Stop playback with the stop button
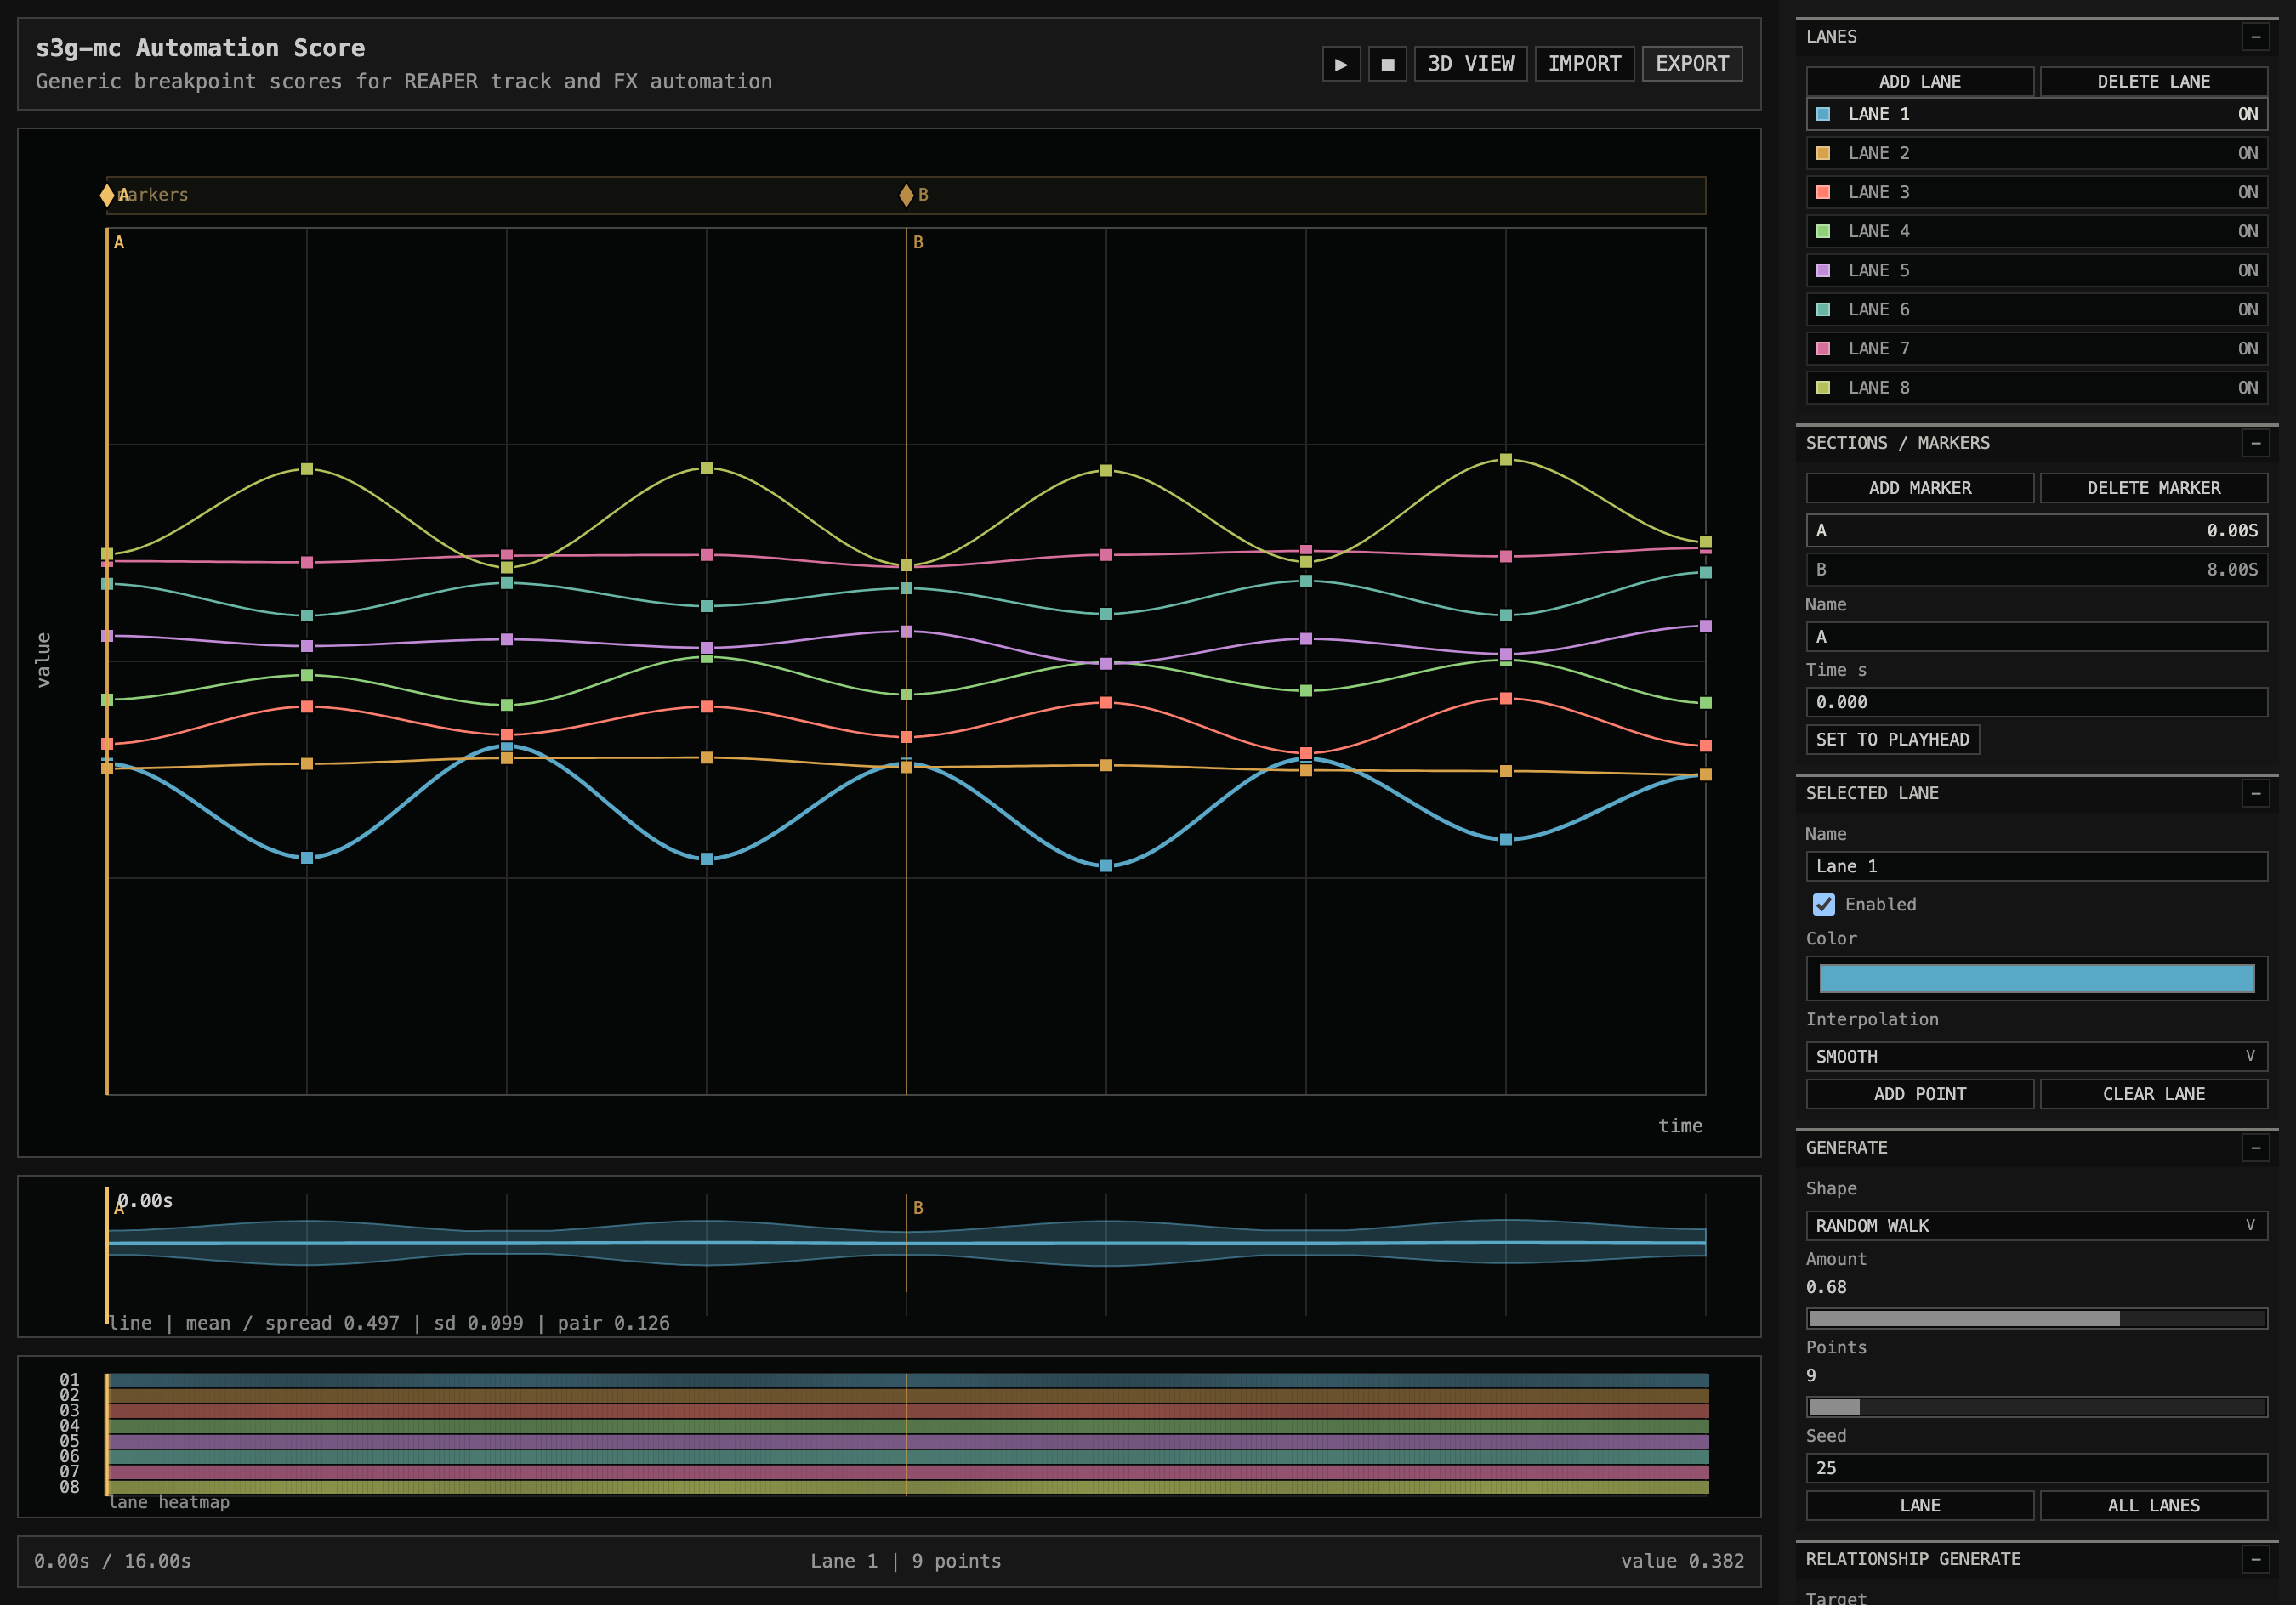 (x=1387, y=64)
